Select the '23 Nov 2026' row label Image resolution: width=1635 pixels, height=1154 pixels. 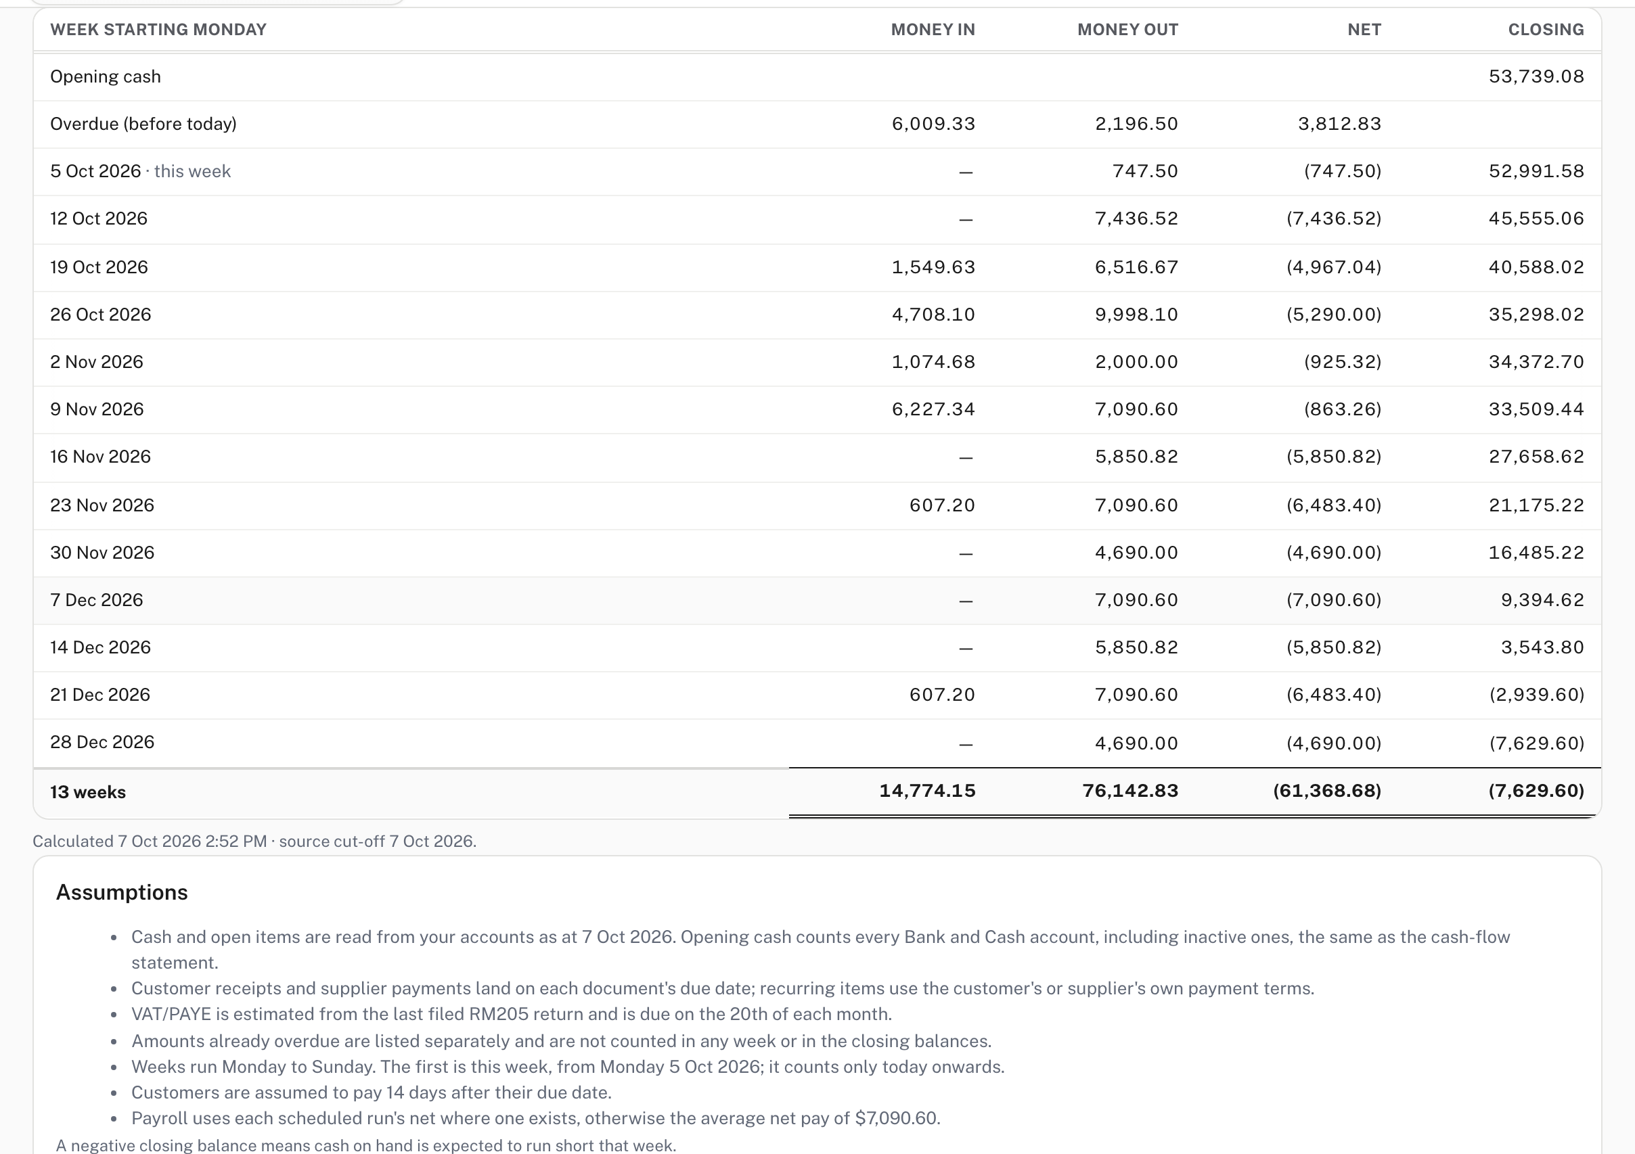pos(102,505)
